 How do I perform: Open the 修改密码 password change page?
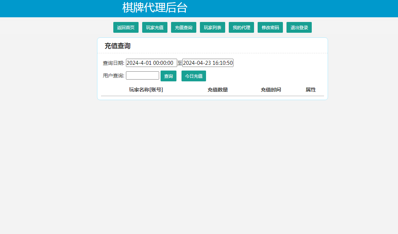coord(270,27)
